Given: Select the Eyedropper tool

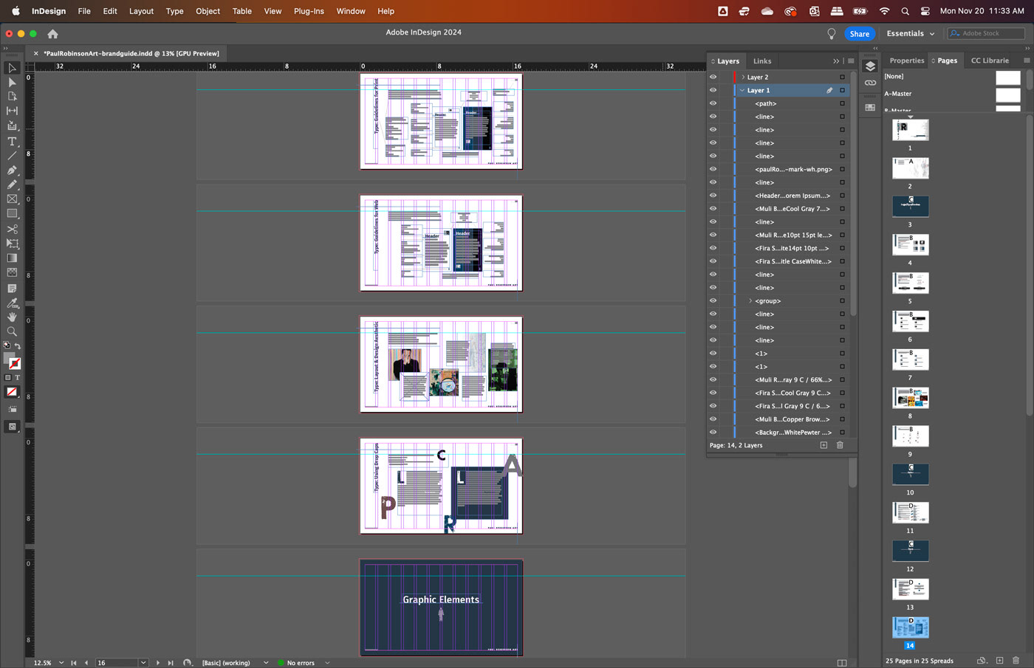Looking at the screenshot, I should (12, 303).
